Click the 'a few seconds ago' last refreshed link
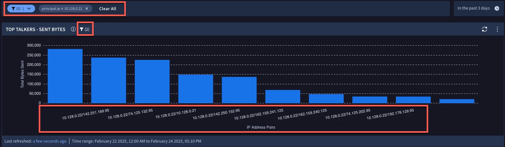505x147 pixels. pyautogui.click(x=50, y=141)
